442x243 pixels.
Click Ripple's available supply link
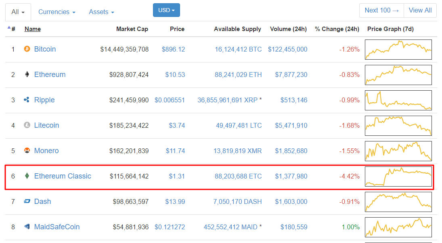click(227, 100)
